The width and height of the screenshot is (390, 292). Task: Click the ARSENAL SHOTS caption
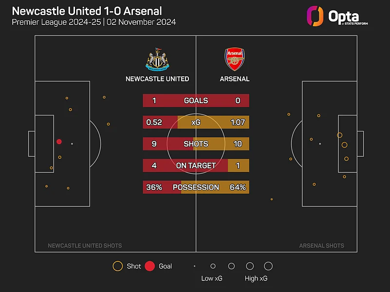coord(321,246)
